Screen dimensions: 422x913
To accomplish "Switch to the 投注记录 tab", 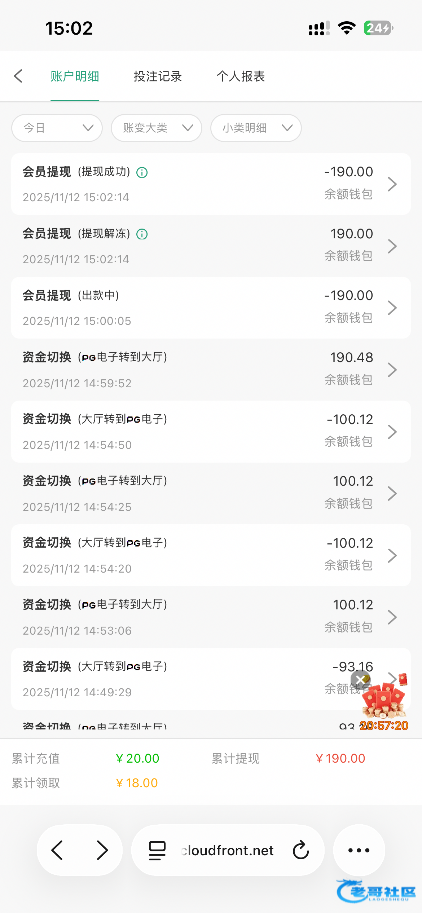I will coord(158,76).
